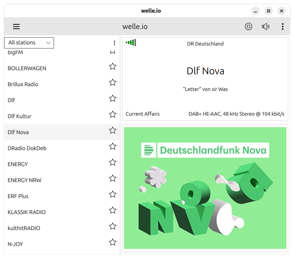
Task: Maximize the welle.io window
Action: [x=268, y=11]
